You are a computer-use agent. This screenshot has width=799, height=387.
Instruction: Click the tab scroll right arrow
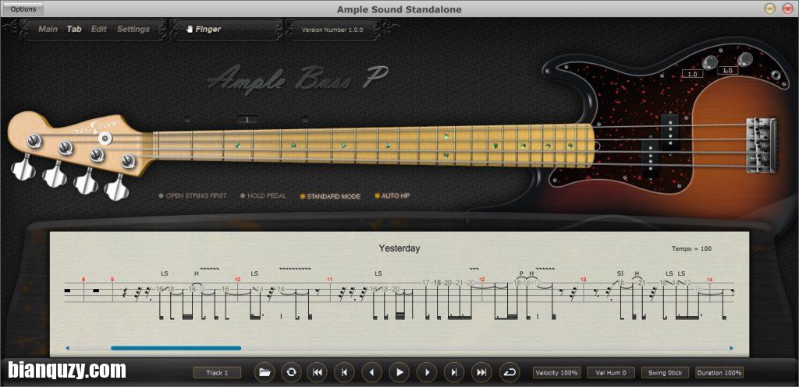pos(732,348)
